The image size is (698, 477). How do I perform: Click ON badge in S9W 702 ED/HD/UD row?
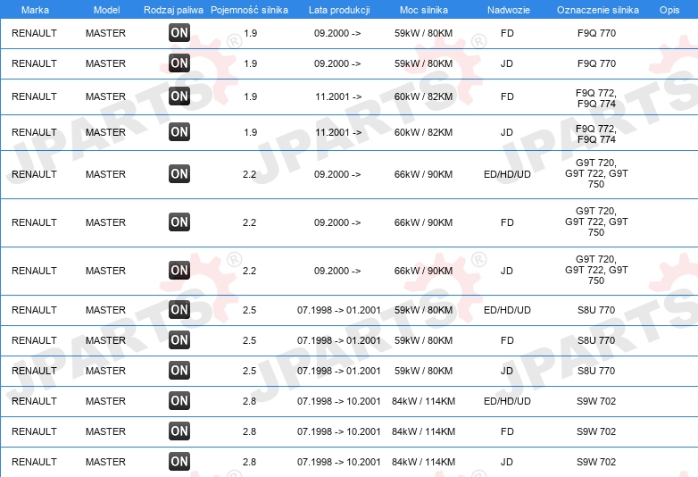[179, 401]
